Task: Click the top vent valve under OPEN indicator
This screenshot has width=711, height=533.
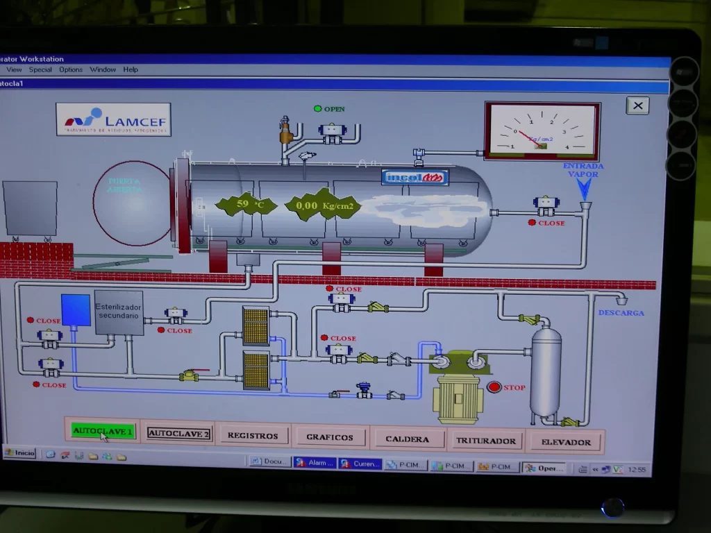Action: pyautogui.click(x=332, y=132)
